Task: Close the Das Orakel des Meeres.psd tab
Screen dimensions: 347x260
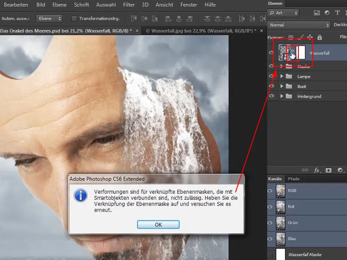Action: (x=137, y=31)
